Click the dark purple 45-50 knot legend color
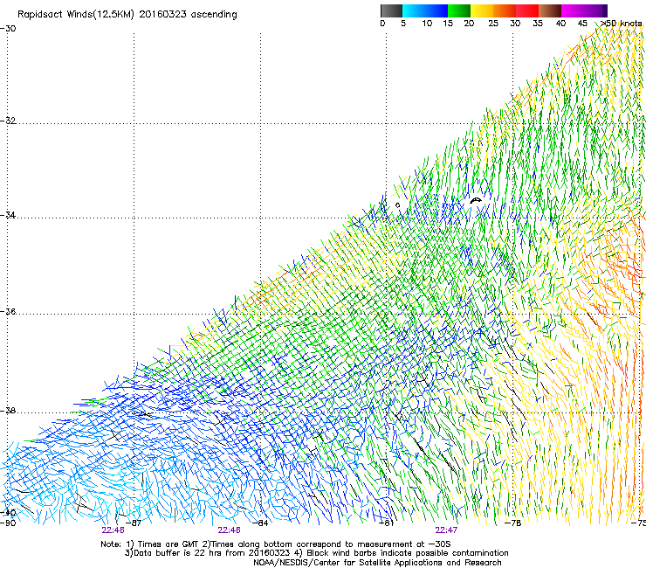This screenshot has height=568, width=646. 595,10
